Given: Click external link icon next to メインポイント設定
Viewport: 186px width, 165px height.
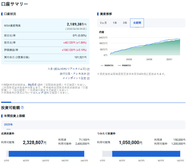Looking at the screenshot, I should click(88, 78).
